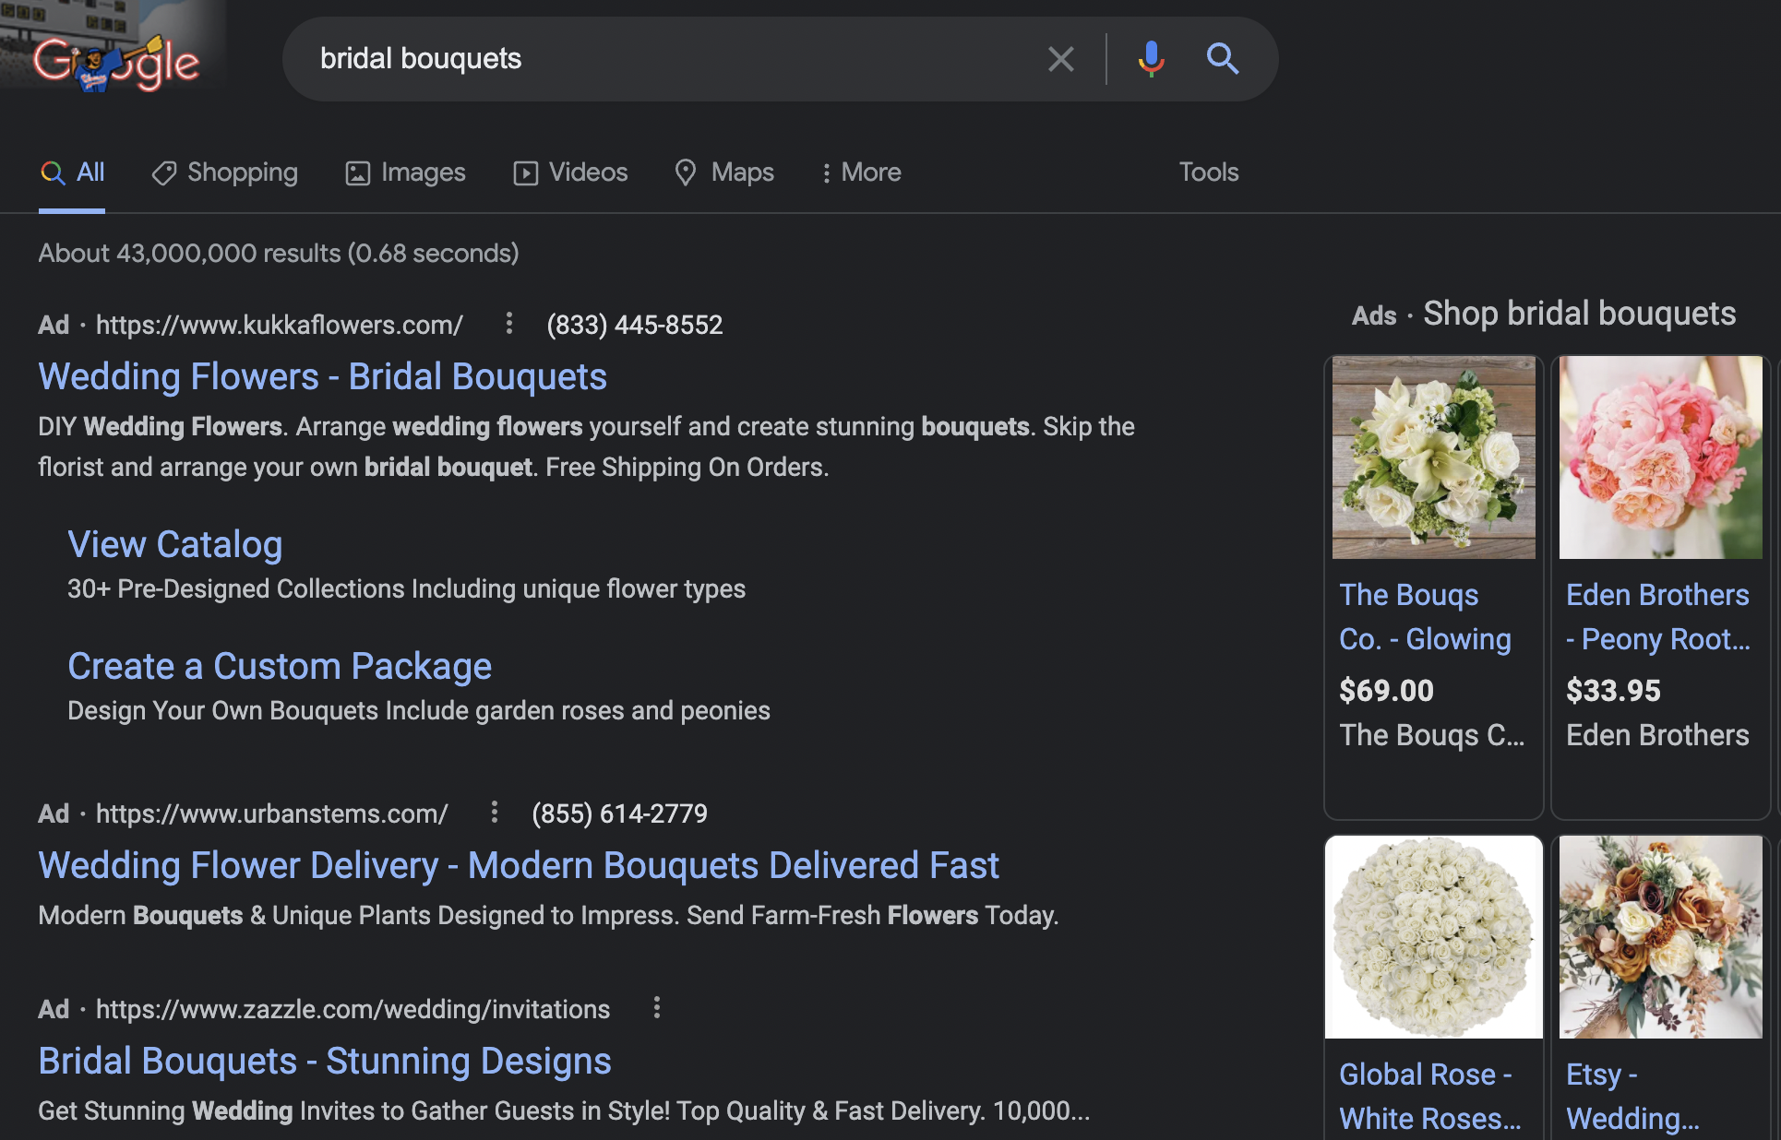Open the three-dot menu on the zazzle ad
This screenshot has height=1140, width=1781.
[x=656, y=1009]
